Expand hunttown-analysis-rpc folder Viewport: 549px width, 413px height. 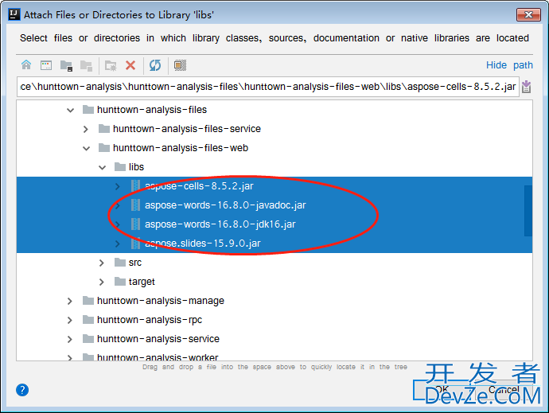click(x=70, y=320)
